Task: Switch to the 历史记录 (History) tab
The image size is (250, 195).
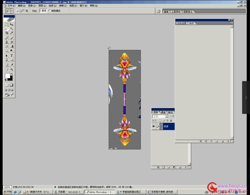Action: point(182,23)
